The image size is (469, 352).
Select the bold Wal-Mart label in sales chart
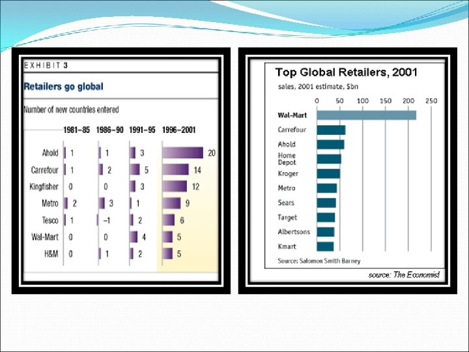(x=292, y=115)
